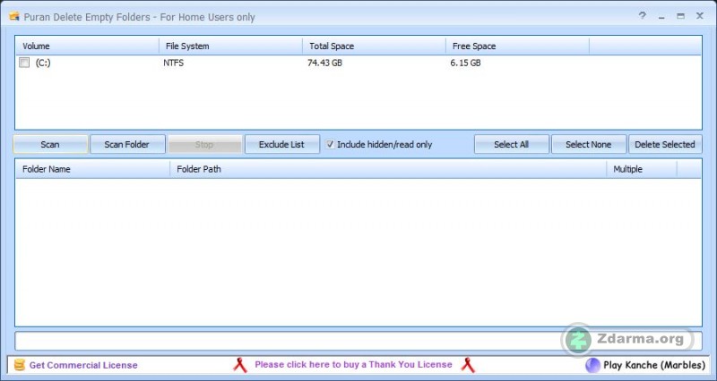Sort by File System column header

tap(230, 47)
